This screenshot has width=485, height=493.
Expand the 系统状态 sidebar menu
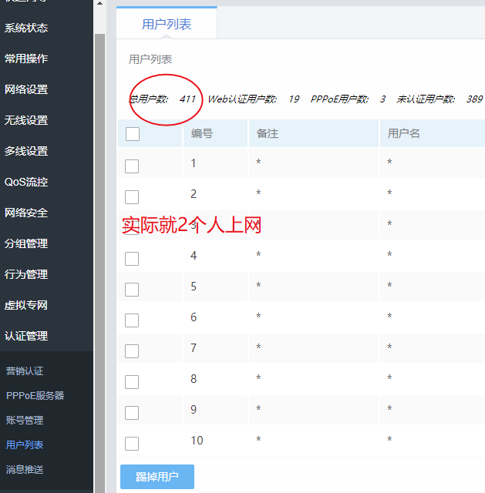click(x=26, y=28)
